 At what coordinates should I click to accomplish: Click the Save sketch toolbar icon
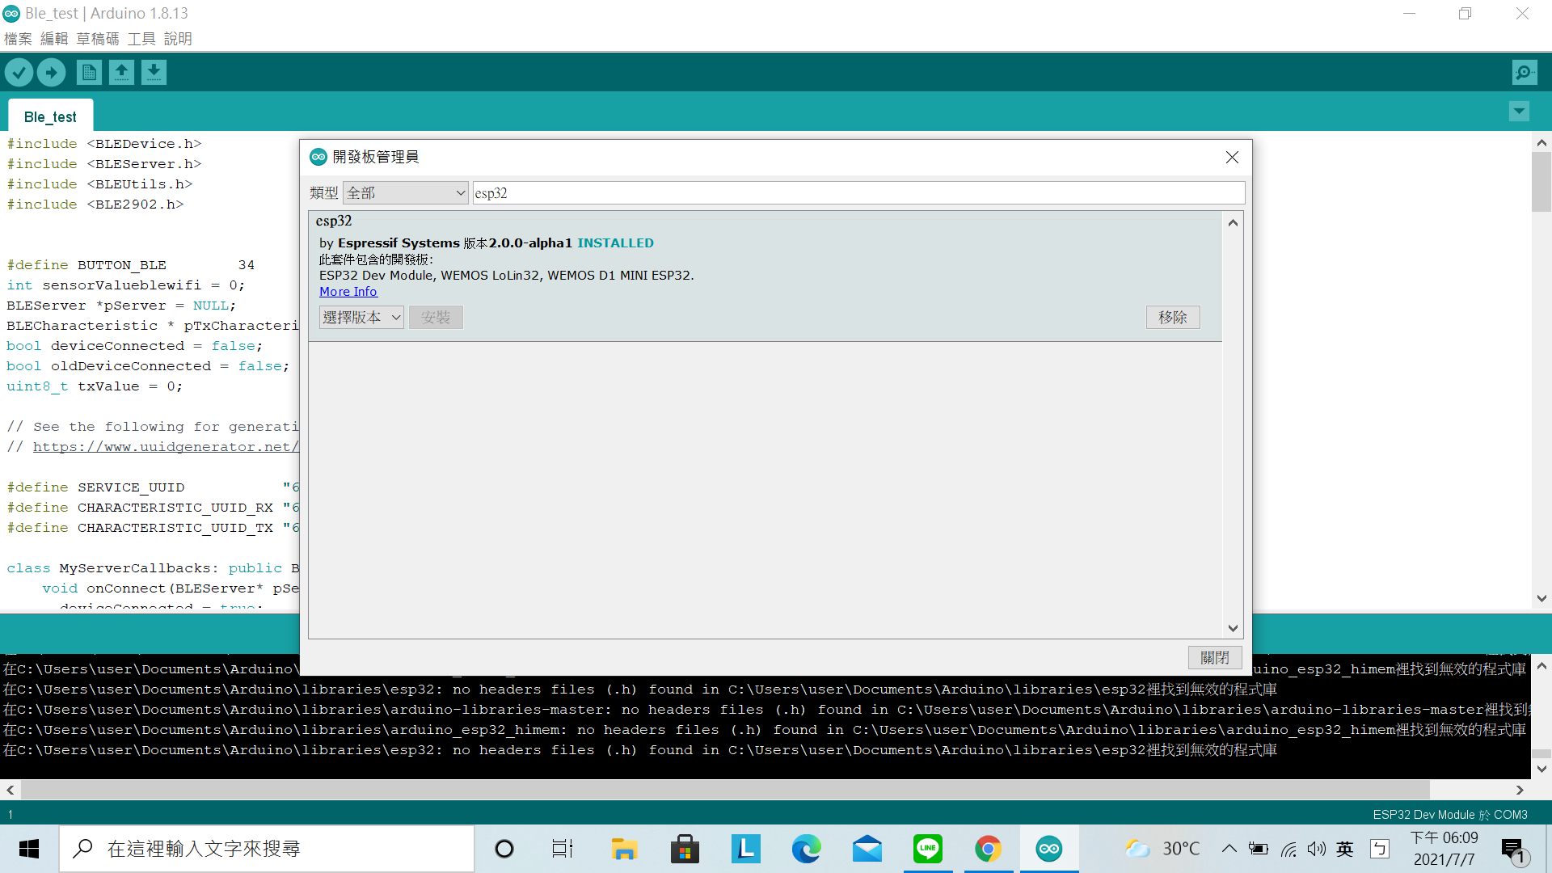[x=154, y=72]
